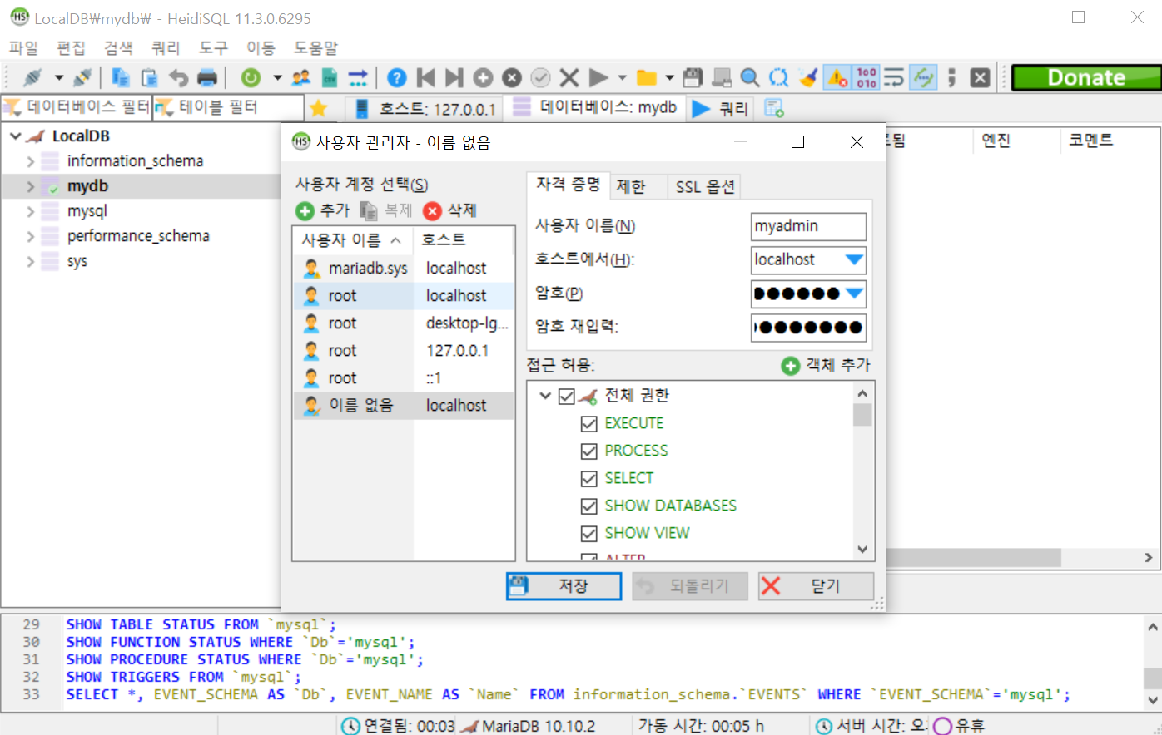This screenshot has height=735, width=1162.
Task: Select the root user at 127.0.0.1
Action: pos(404,350)
